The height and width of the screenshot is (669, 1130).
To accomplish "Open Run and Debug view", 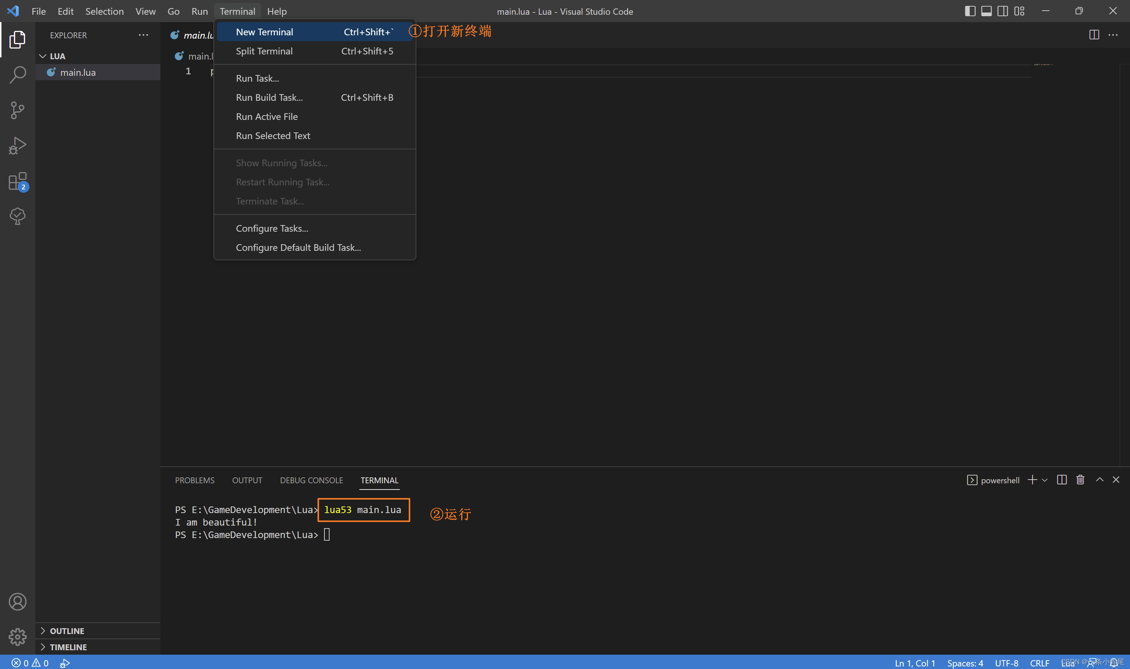I will [17, 146].
